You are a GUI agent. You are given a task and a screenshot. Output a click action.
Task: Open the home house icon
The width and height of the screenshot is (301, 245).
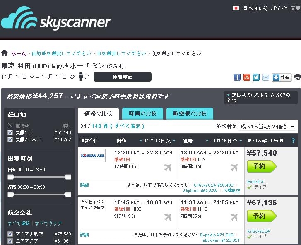[4, 53]
